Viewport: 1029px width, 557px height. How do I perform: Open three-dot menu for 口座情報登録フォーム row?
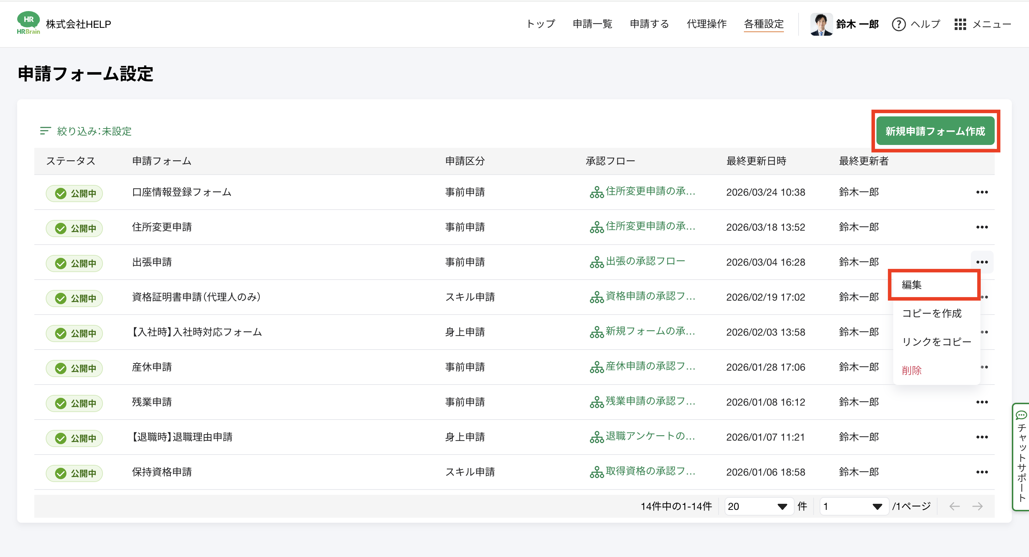point(981,192)
